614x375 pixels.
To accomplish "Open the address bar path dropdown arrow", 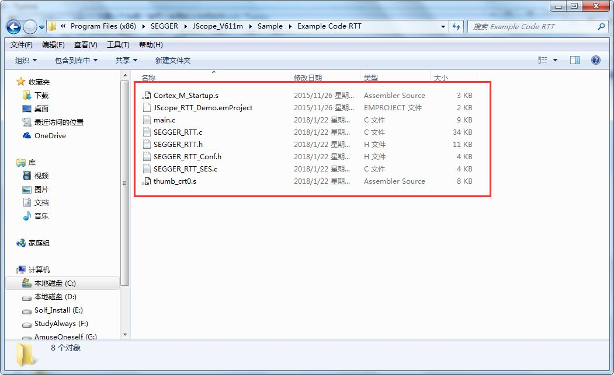I will click(442, 26).
